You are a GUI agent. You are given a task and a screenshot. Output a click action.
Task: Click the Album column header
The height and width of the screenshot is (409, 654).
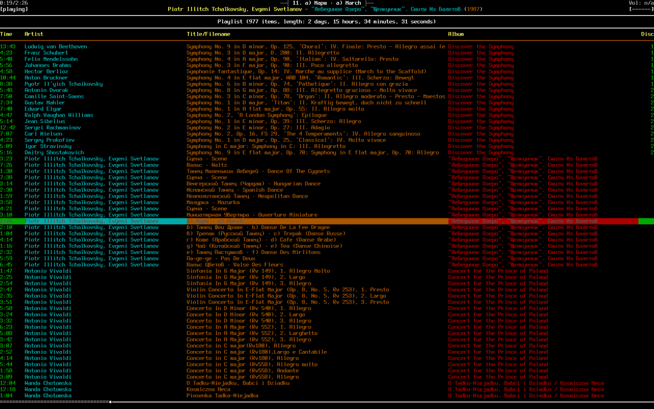coord(456,34)
